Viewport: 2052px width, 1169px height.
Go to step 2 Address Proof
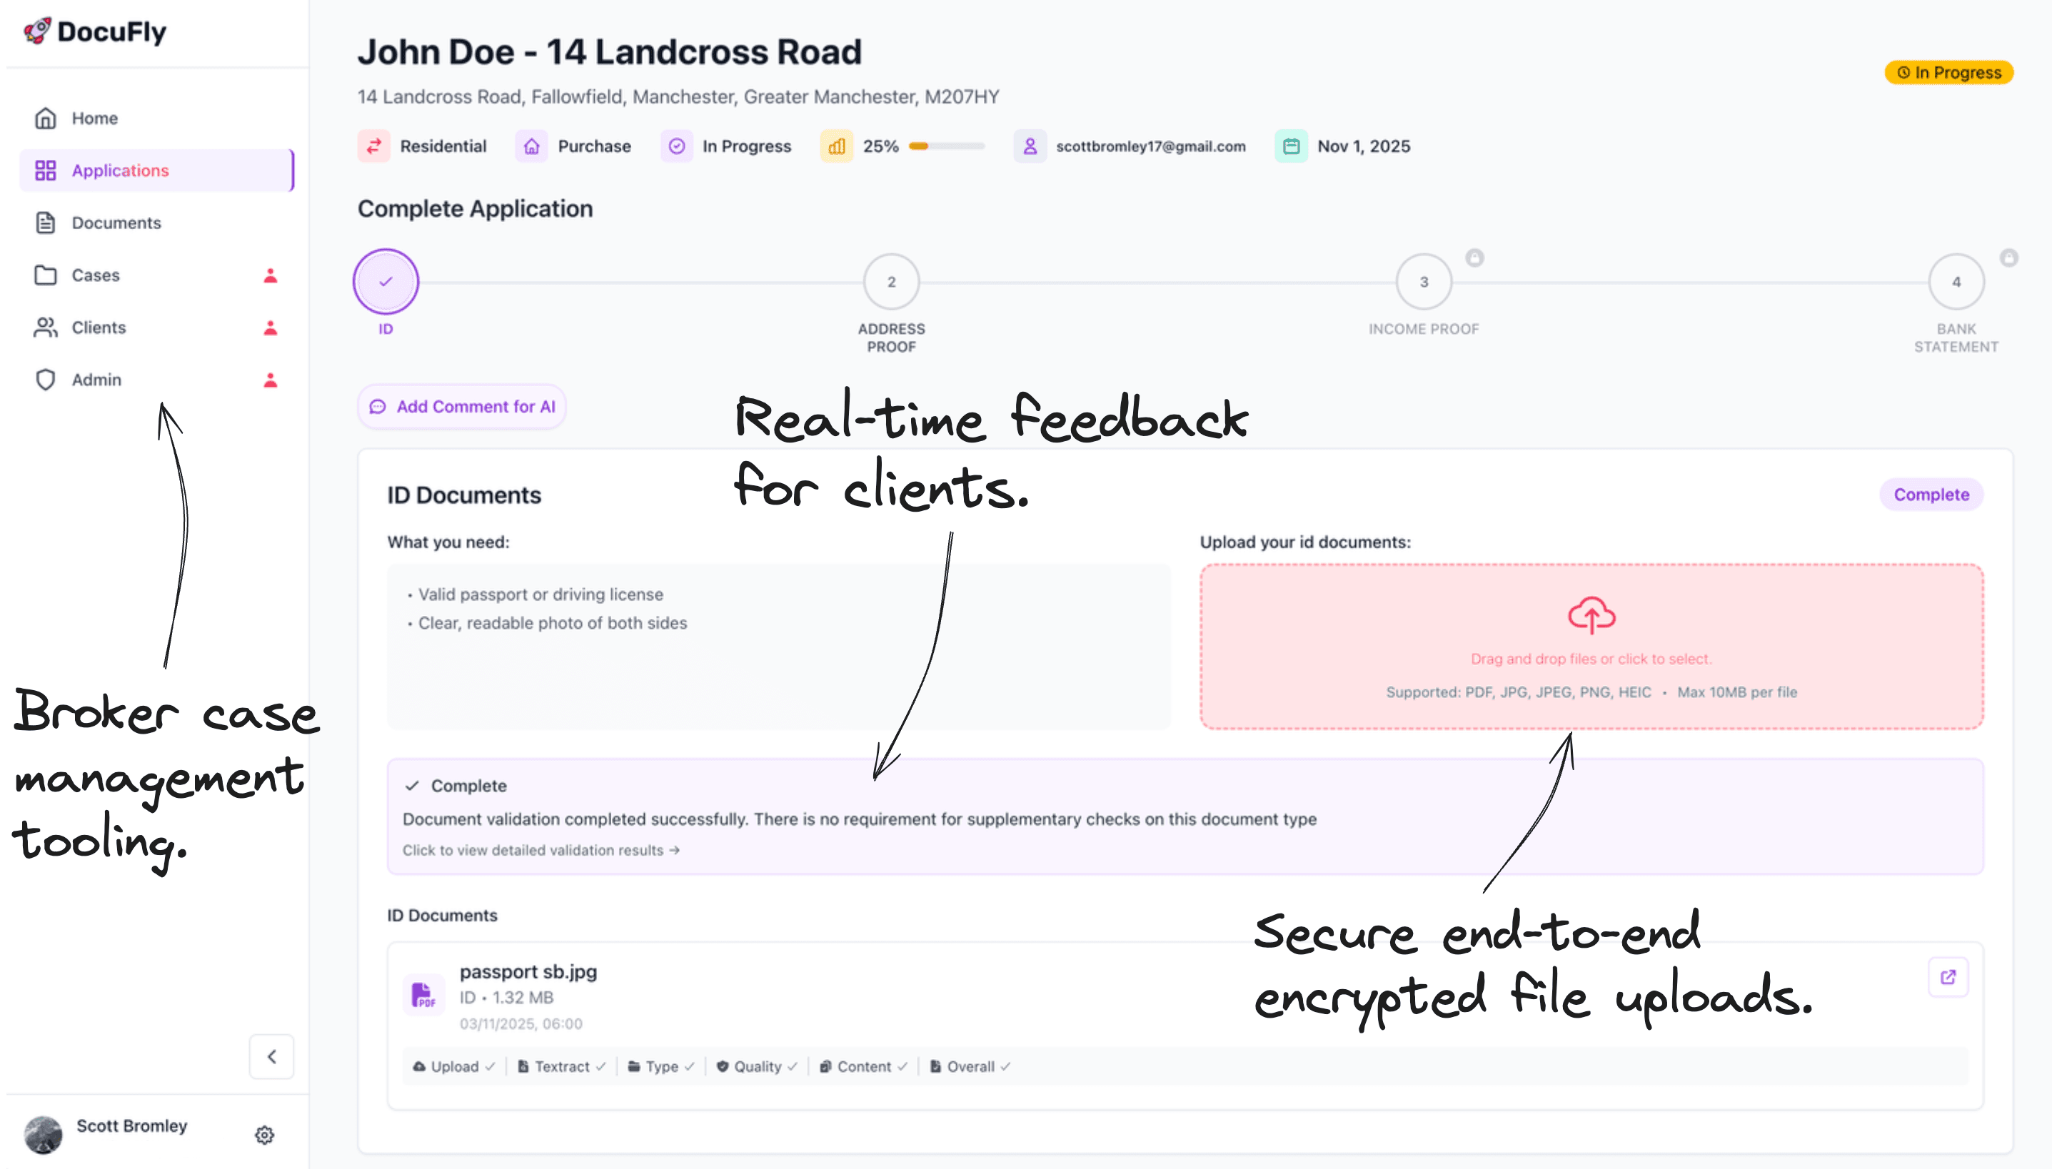pos(890,282)
